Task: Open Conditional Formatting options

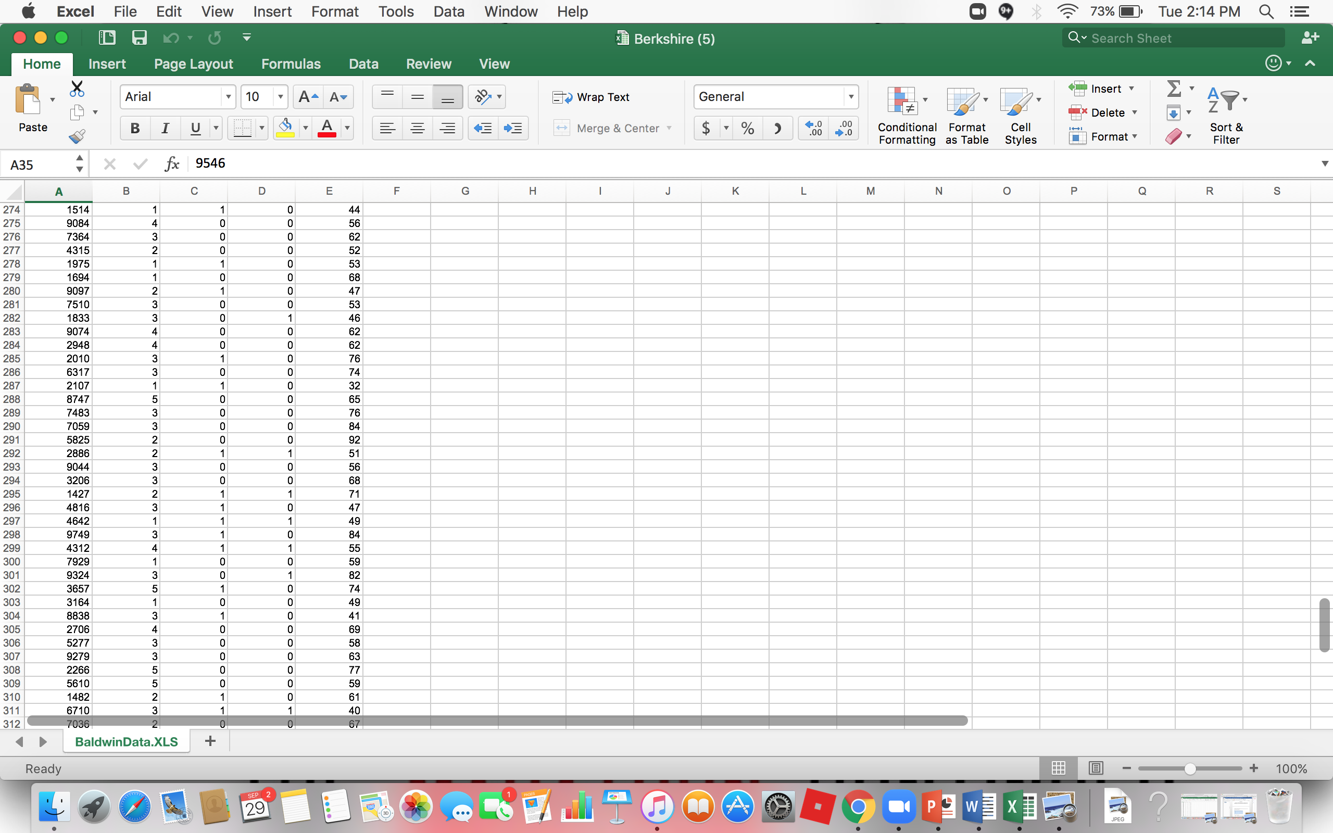Action: 906,114
